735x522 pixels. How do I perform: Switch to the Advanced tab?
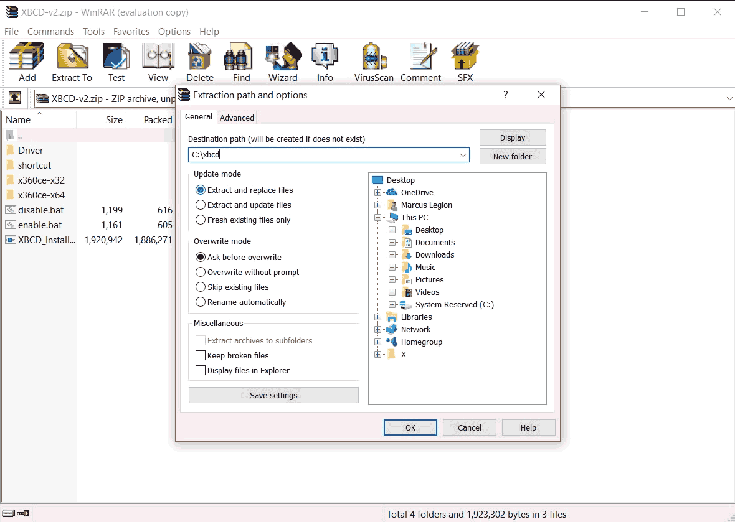237,118
